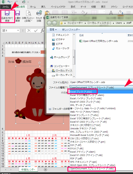Click the dialog forward navigation button
Viewport: 133px width, 174px height.
55,23
